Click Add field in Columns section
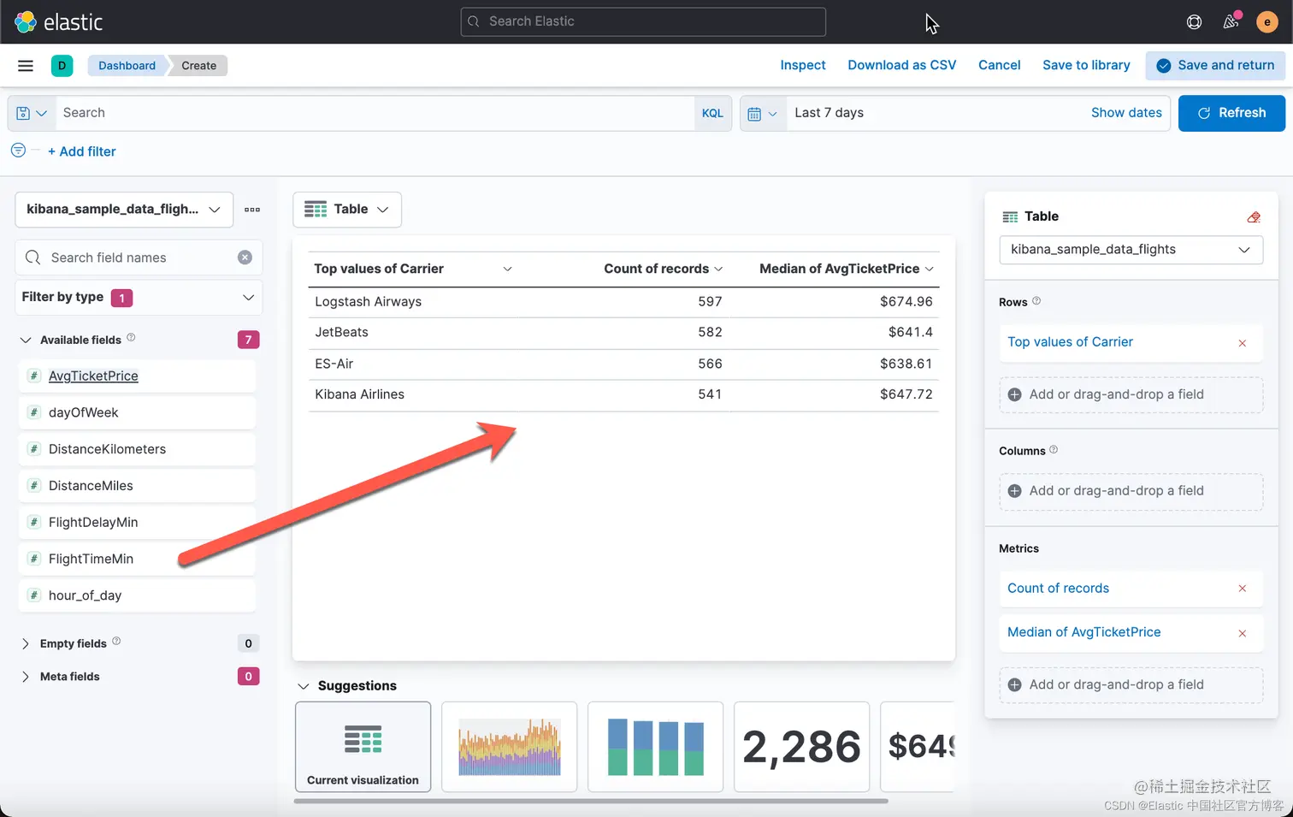Screen dimensions: 1293x817 [x=1131, y=491]
